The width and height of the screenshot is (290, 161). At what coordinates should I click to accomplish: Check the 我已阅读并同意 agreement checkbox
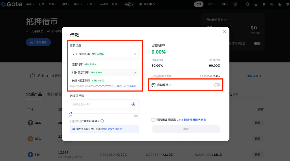click(x=153, y=120)
